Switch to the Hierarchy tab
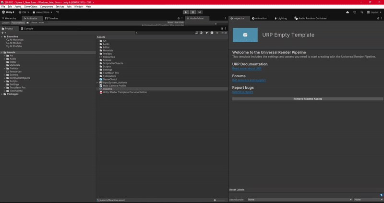This screenshot has width=384, height=203. [x=9, y=18]
